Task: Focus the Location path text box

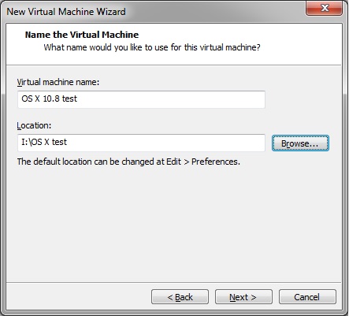Action: 141,143
